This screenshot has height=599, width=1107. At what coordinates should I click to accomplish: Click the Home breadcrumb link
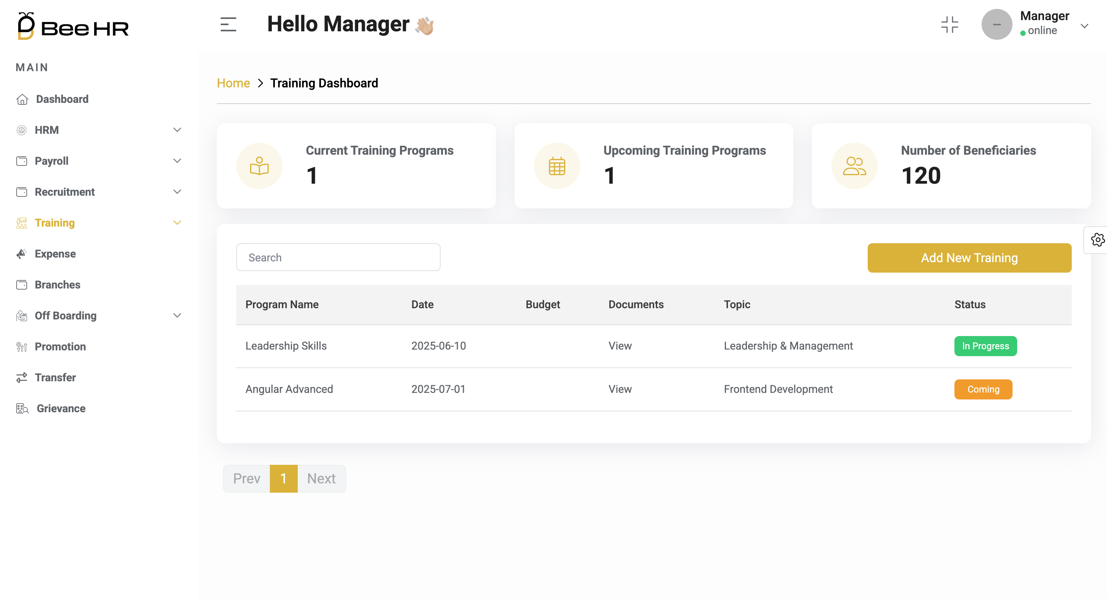tap(233, 83)
